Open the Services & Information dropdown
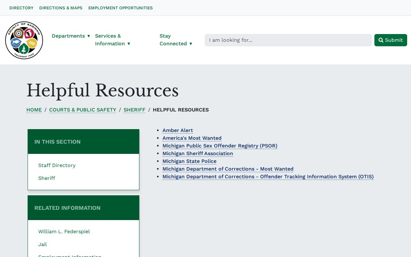 [x=113, y=40]
